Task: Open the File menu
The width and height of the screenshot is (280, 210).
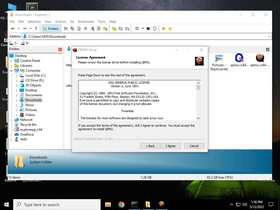Action: (12, 21)
